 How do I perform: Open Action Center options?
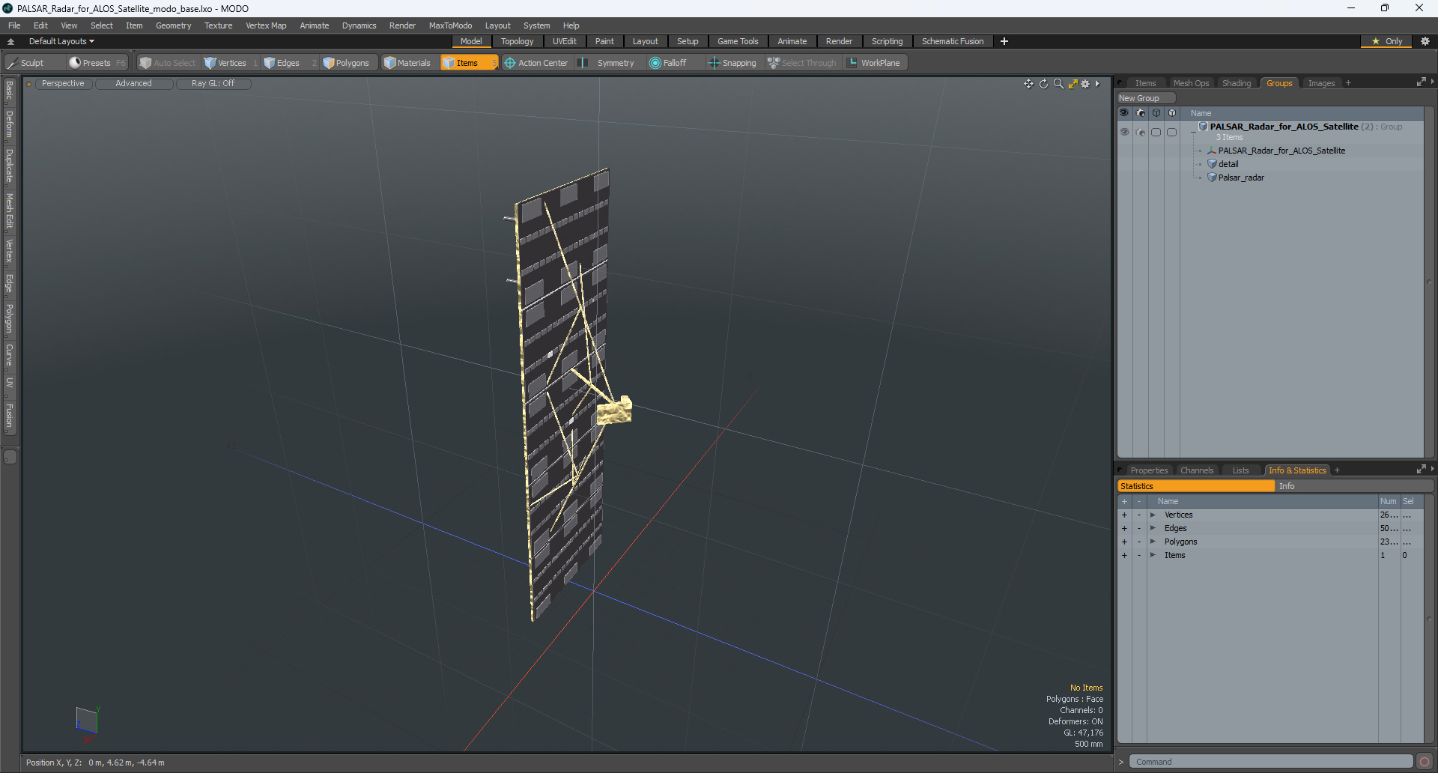click(536, 63)
